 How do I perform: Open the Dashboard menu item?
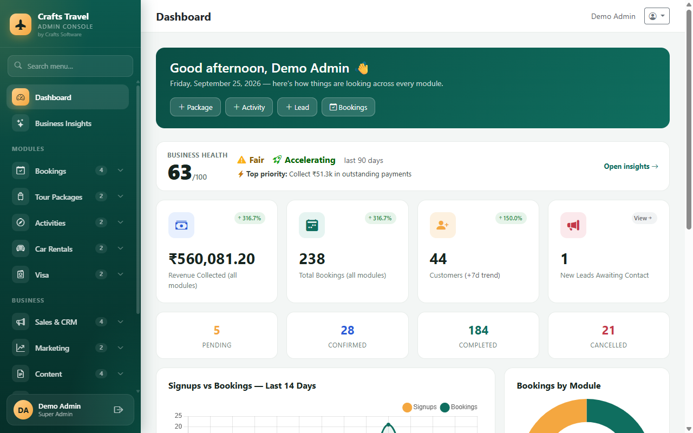click(x=68, y=97)
